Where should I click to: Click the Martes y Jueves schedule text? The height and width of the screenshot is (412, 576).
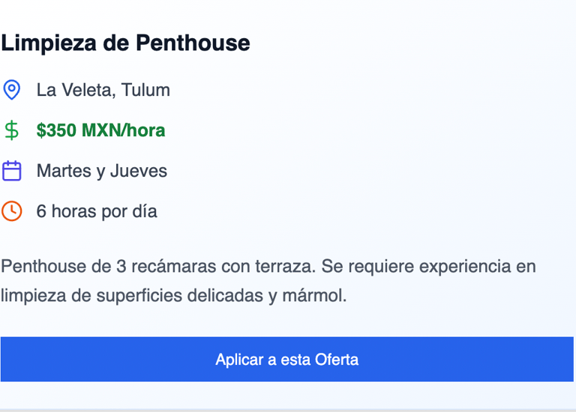(x=101, y=171)
